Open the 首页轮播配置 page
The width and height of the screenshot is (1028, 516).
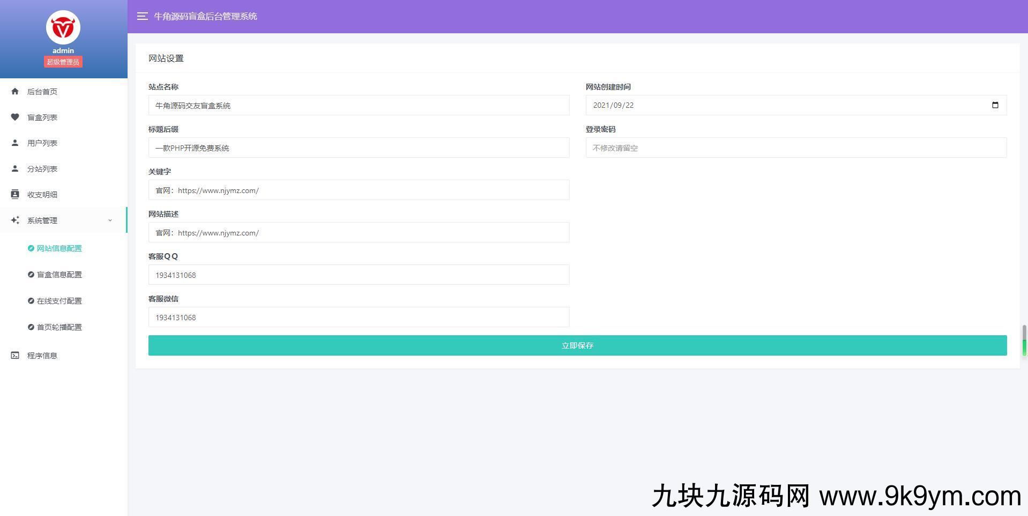tap(59, 327)
